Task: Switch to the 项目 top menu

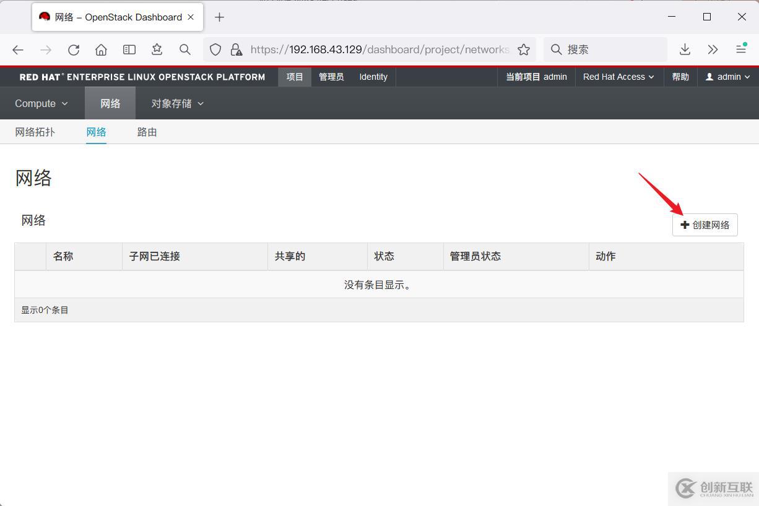Action: pyautogui.click(x=295, y=77)
